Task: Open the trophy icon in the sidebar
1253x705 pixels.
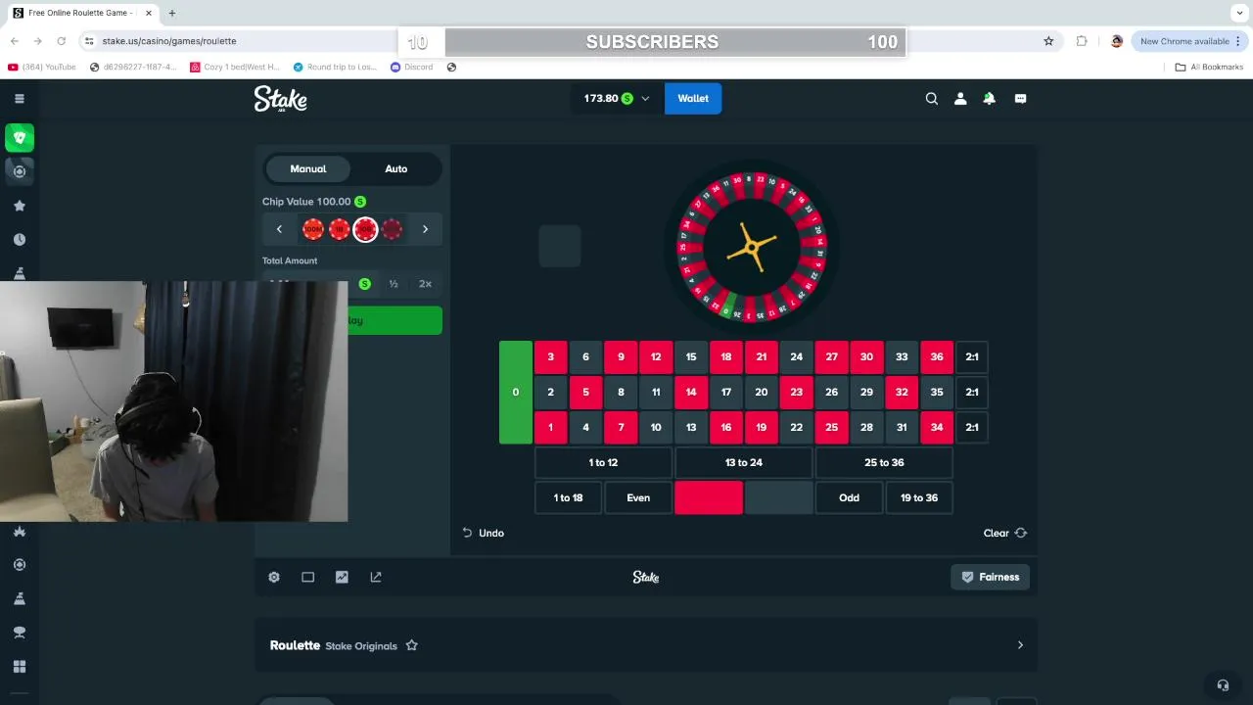Action: 19,632
